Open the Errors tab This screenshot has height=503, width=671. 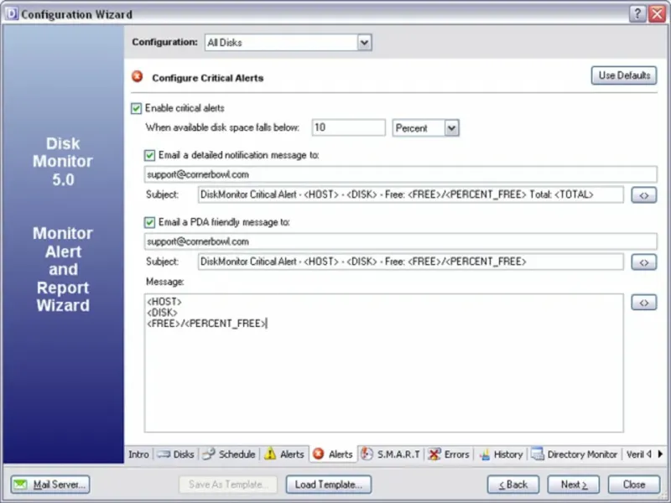click(449, 454)
